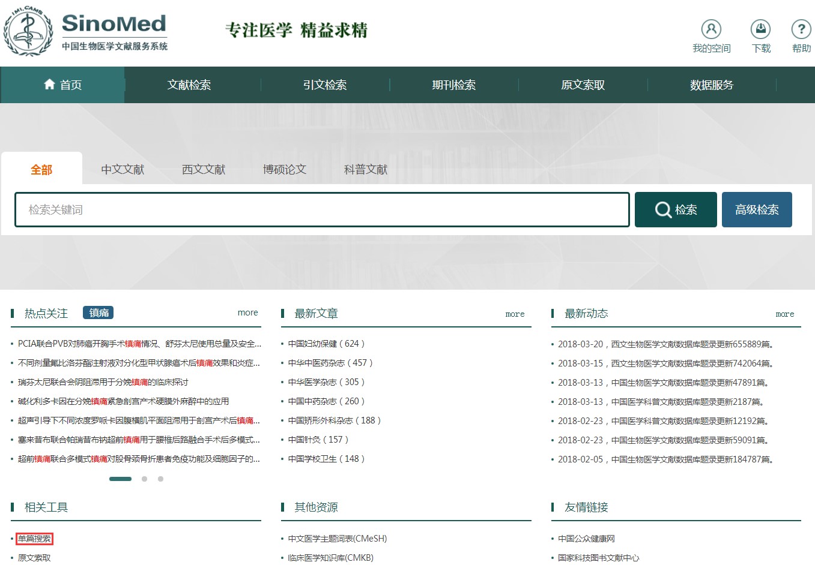Screen dimensions: 815x565
Task: Select the 科普文献 search tab
Action: (366, 170)
